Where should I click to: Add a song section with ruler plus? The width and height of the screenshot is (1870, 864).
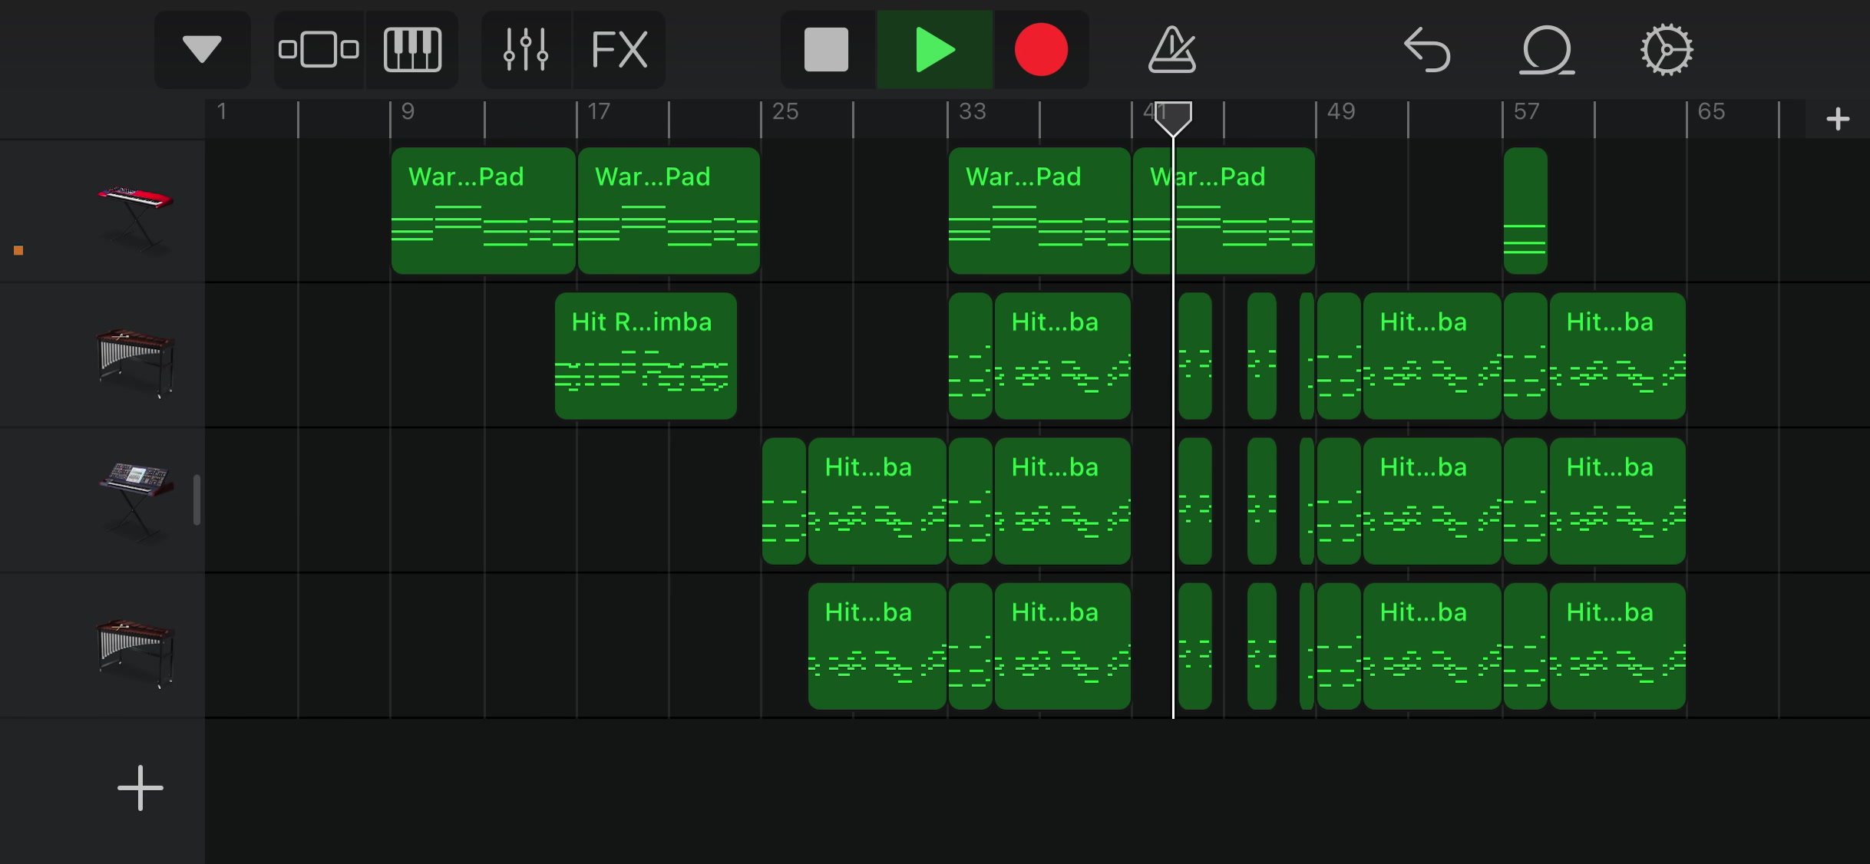(1838, 119)
